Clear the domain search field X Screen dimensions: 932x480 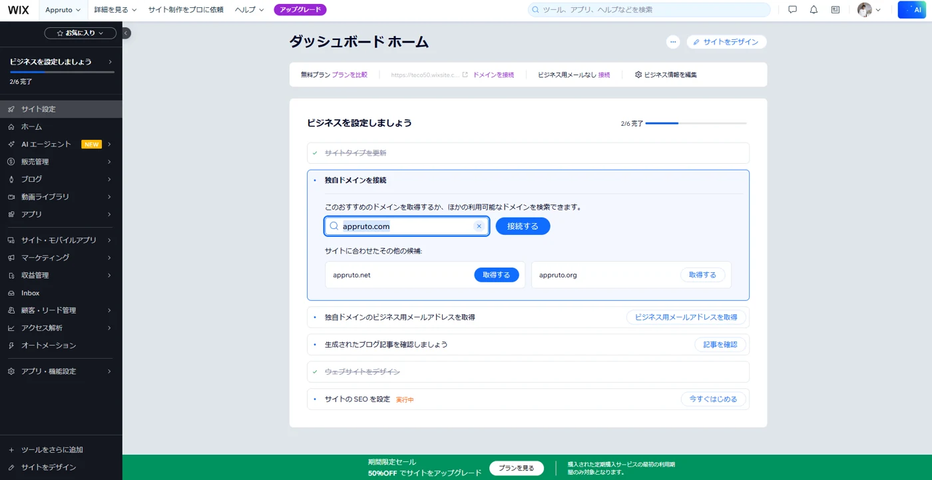(x=479, y=226)
